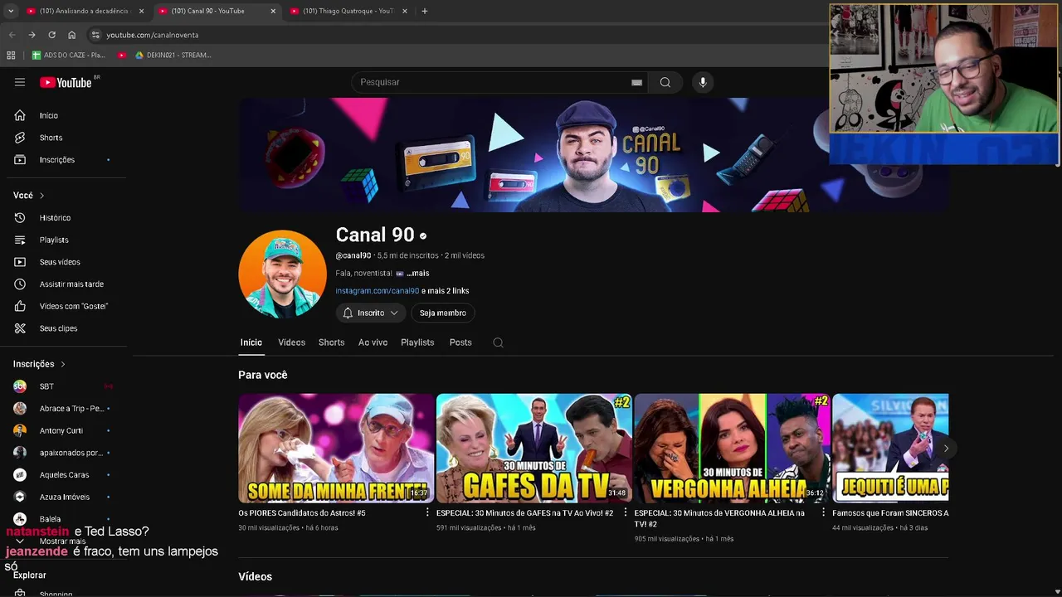The image size is (1062, 597).
Task: Open options menu for GAFES na TV video
Action: pos(626,512)
